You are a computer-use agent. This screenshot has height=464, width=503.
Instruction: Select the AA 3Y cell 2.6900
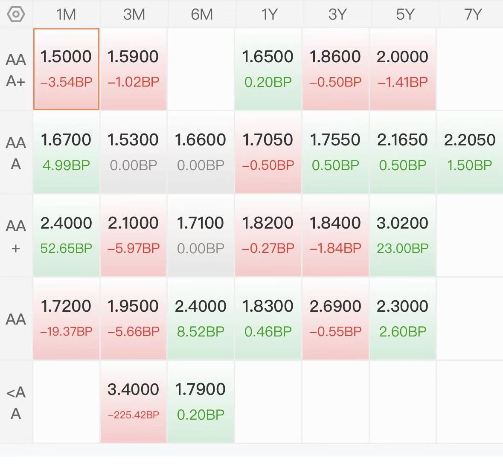click(x=335, y=319)
